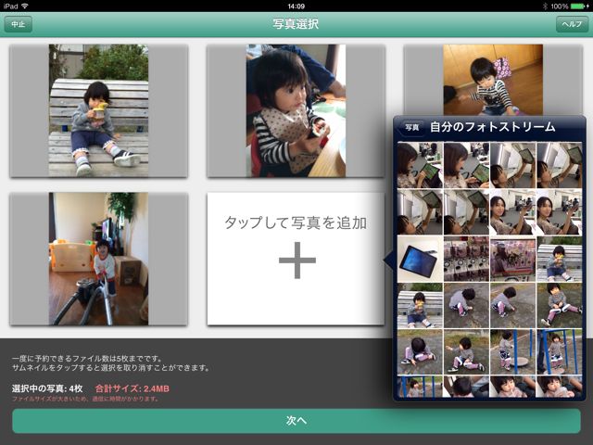Click the タップして写真を追加 text
Screen dimensions: 593x445
point(296,222)
